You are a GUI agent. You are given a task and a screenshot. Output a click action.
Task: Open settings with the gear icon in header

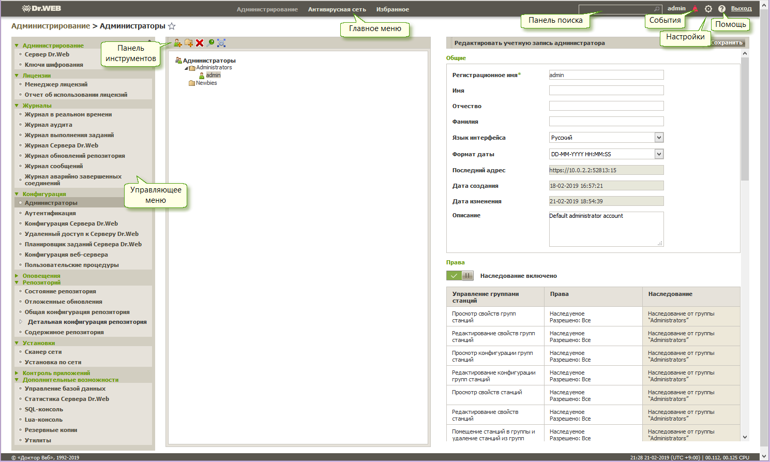point(708,9)
